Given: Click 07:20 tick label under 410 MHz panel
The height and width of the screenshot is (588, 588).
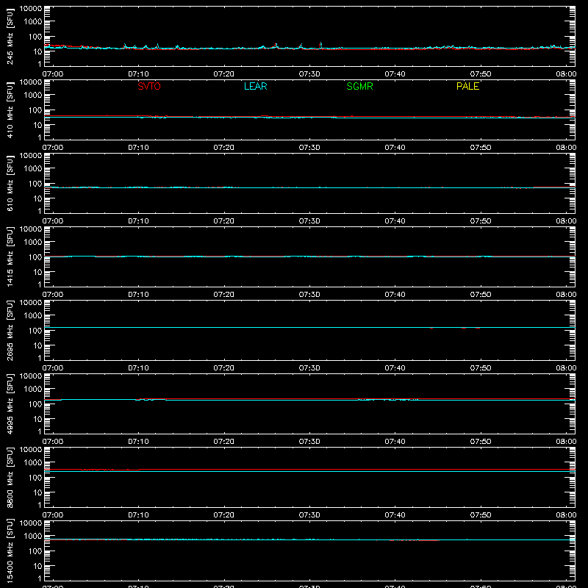Looking at the screenshot, I should 224,148.
